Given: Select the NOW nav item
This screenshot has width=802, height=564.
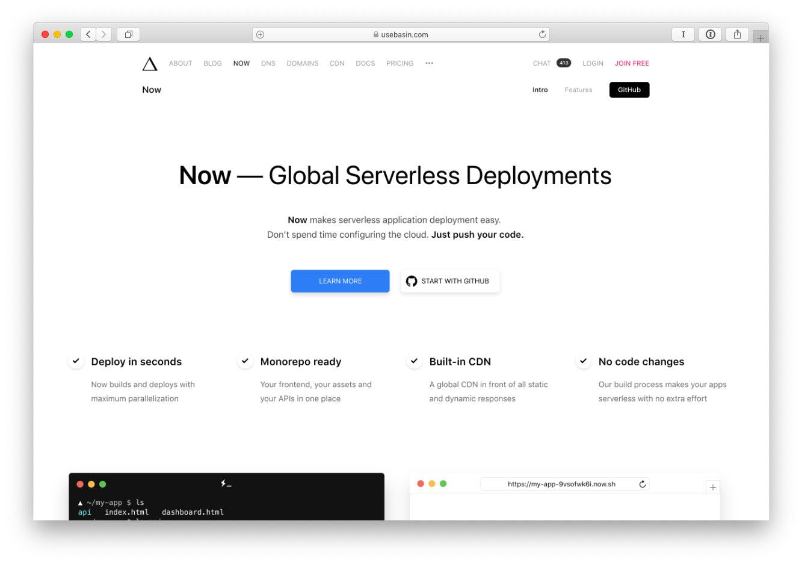Looking at the screenshot, I should [x=241, y=63].
